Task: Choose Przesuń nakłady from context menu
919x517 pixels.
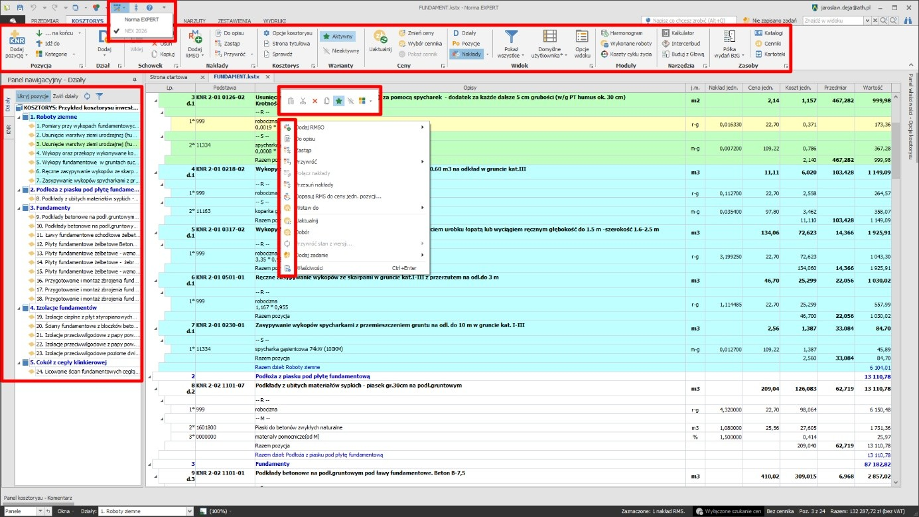Action: (x=355, y=185)
